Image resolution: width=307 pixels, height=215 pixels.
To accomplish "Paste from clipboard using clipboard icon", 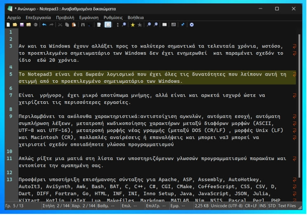I will click(74, 25).
